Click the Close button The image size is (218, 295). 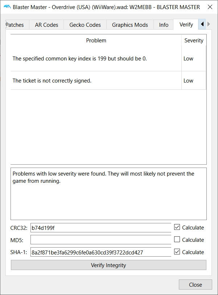[196, 285]
